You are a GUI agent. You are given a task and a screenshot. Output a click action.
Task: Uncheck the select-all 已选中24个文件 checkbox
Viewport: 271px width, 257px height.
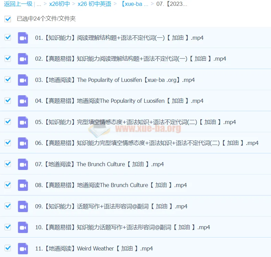click(8, 19)
